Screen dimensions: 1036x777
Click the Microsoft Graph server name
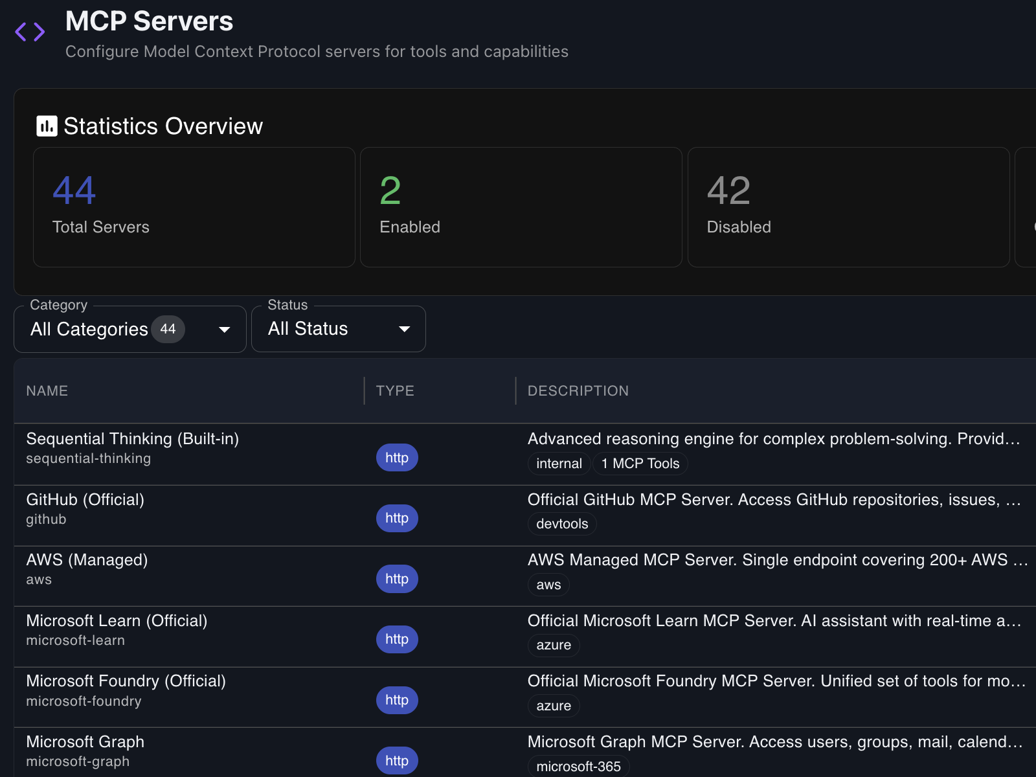85,742
